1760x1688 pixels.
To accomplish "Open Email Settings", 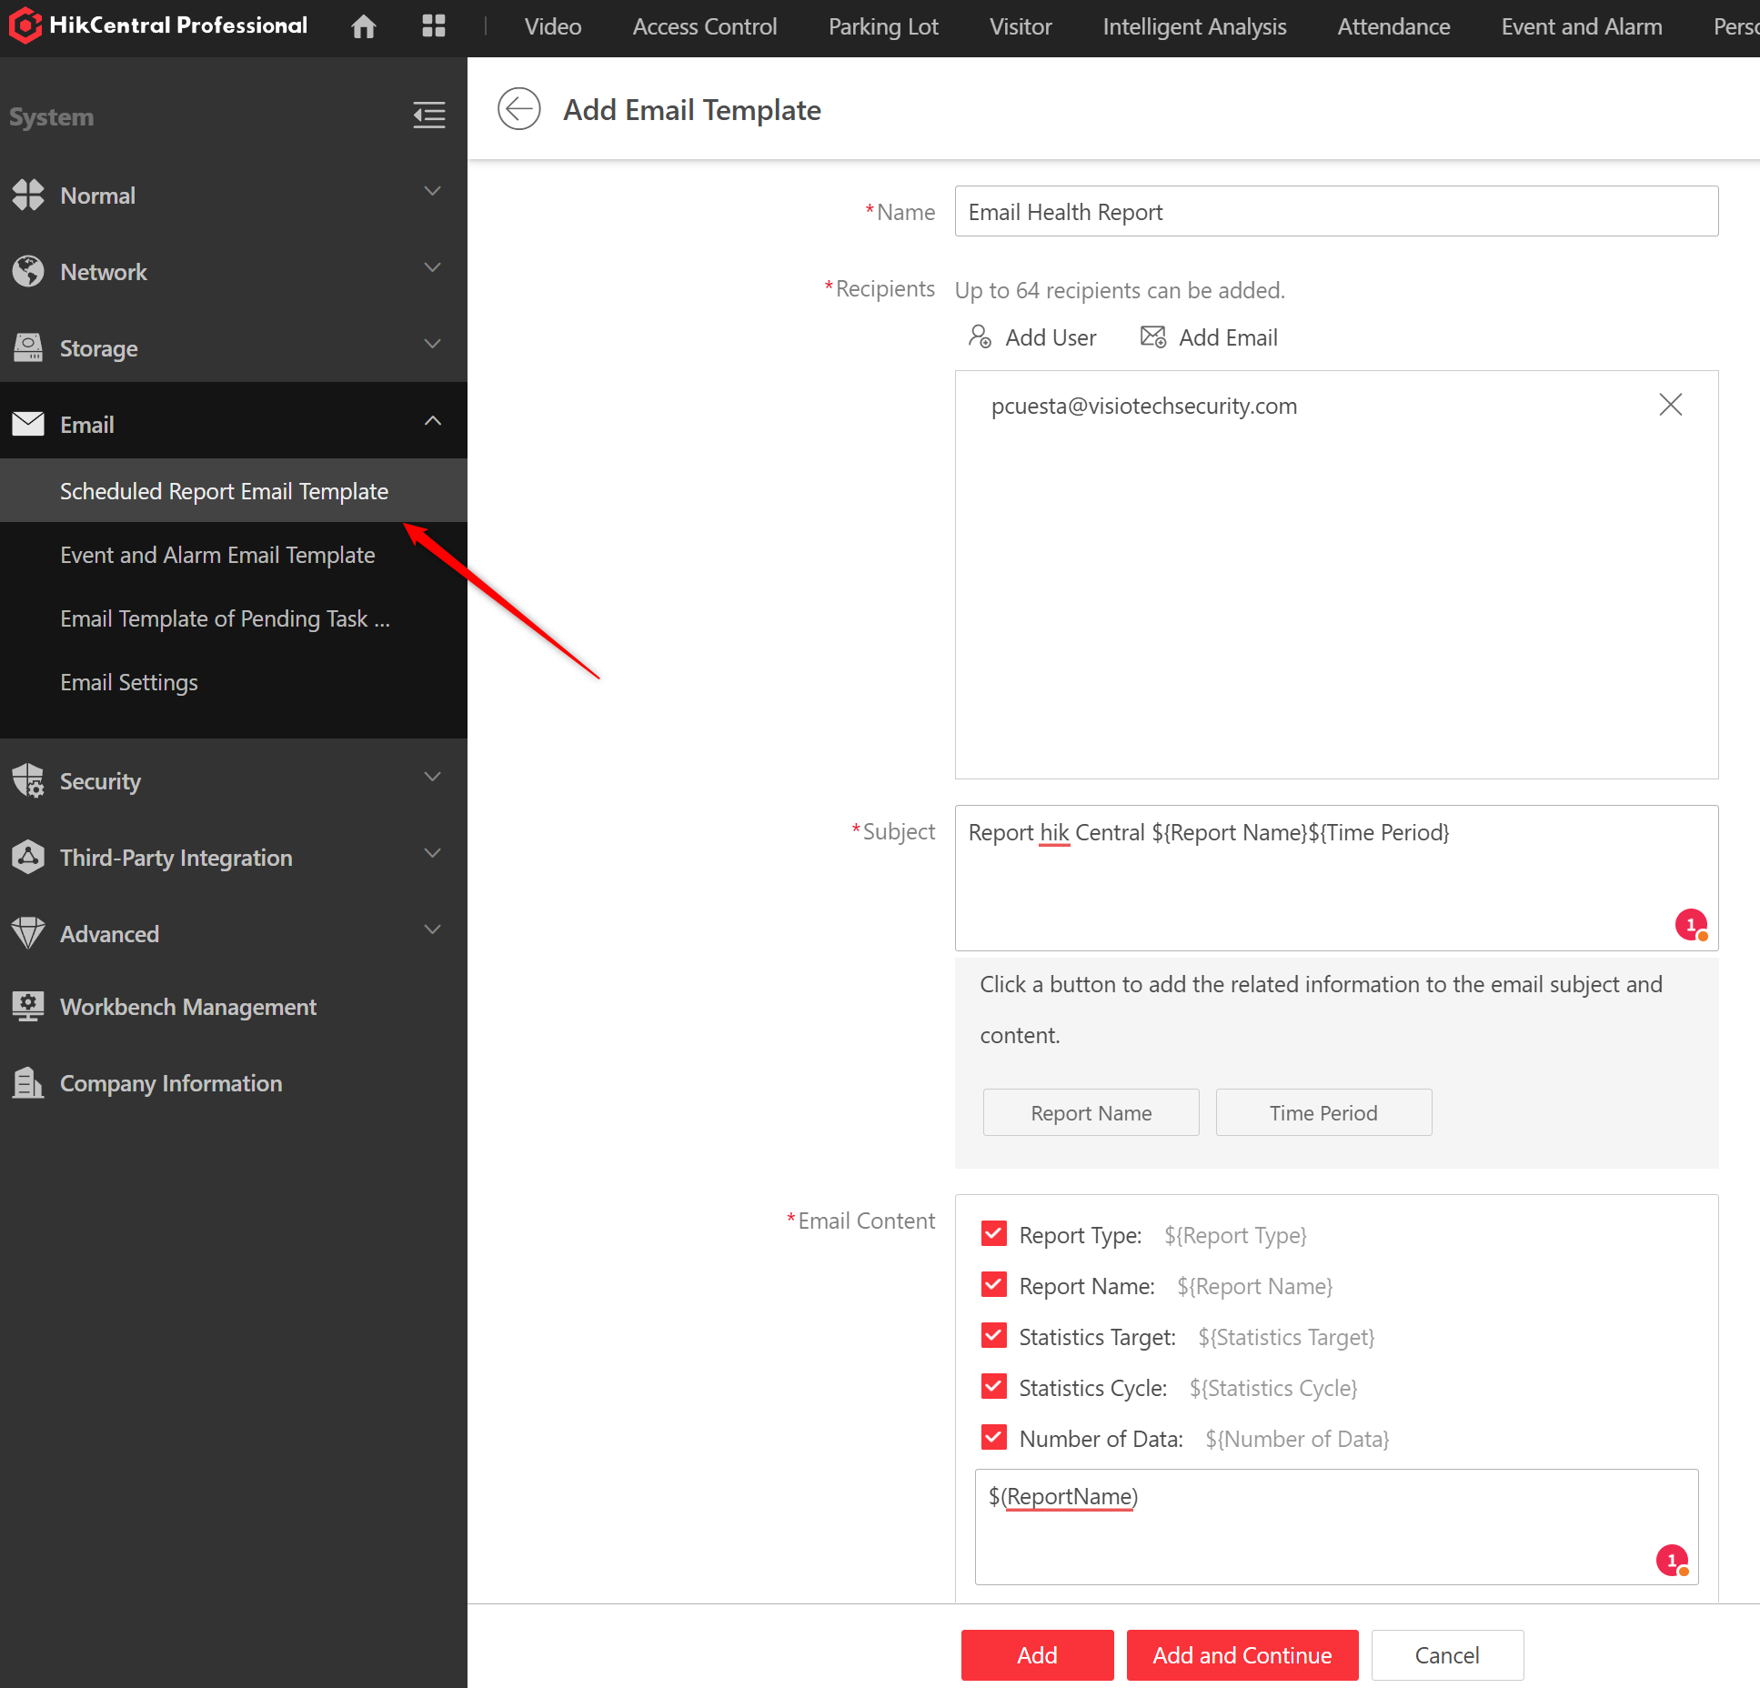I will tap(234, 681).
